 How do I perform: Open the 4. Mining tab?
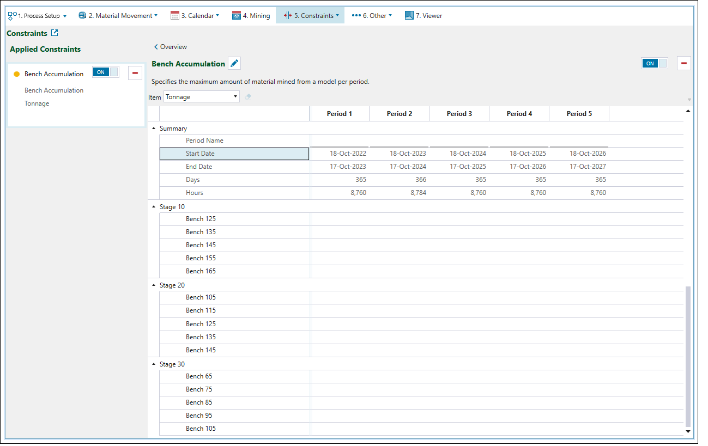pyautogui.click(x=251, y=16)
